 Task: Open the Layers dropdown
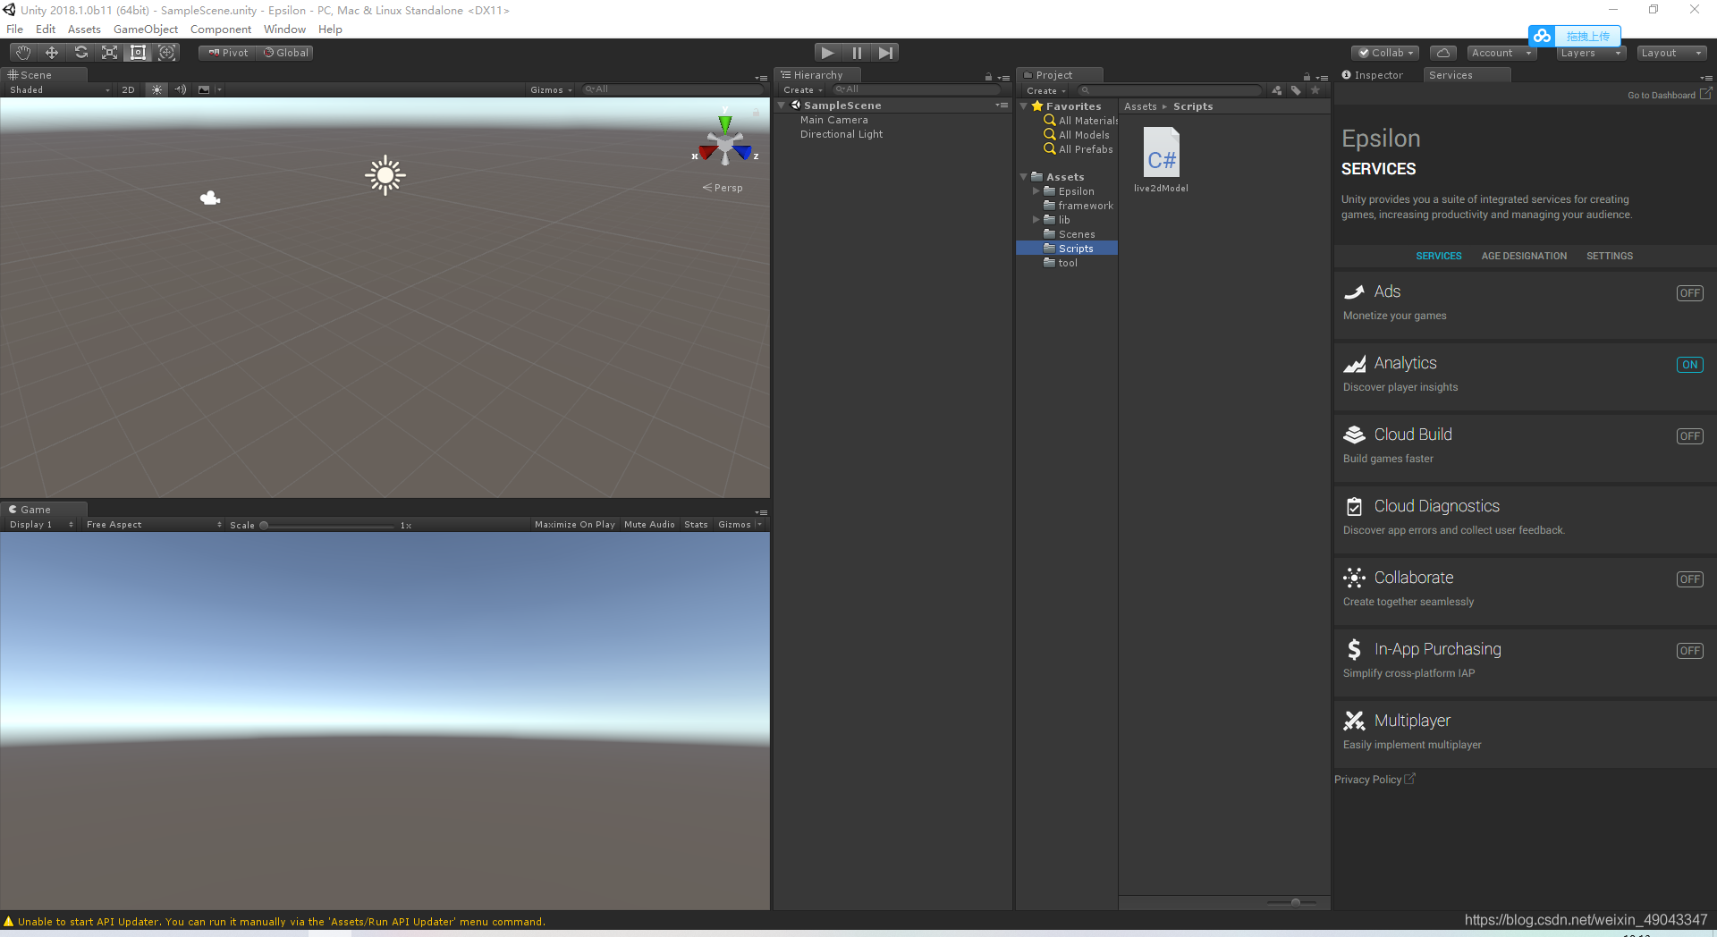[x=1590, y=53]
